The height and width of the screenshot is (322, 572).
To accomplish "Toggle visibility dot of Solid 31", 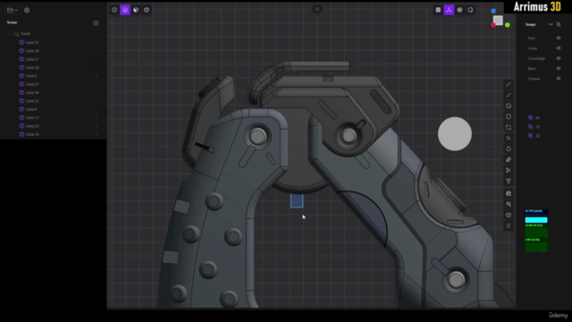I will [x=97, y=59].
